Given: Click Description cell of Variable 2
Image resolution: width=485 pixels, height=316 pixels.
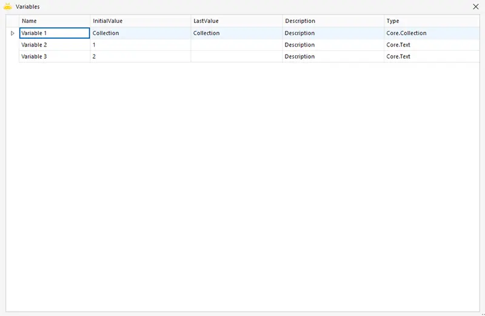Looking at the screenshot, I should [x=333, y=45].
